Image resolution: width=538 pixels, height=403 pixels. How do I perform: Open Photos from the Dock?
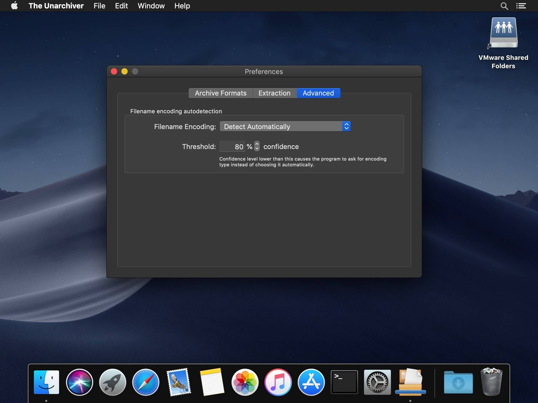tap(245, 382)
